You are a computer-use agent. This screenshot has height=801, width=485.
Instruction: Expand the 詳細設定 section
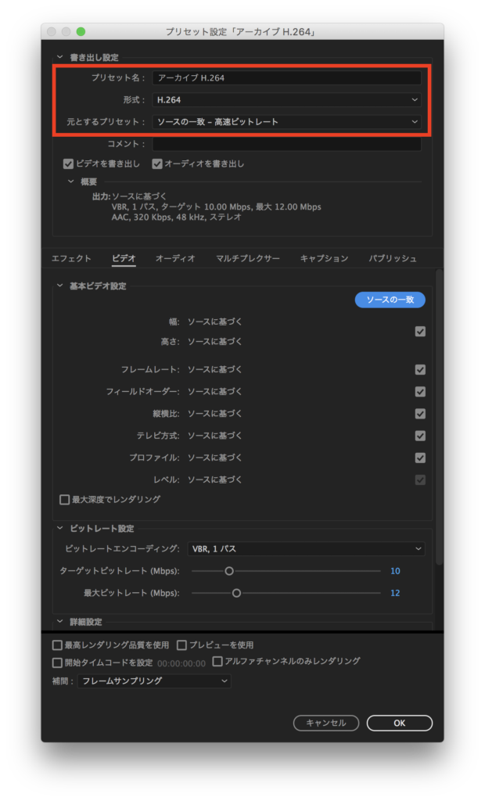(59, 622)
